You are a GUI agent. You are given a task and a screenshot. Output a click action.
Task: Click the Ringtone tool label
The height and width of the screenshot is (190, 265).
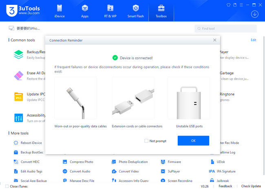227,94
